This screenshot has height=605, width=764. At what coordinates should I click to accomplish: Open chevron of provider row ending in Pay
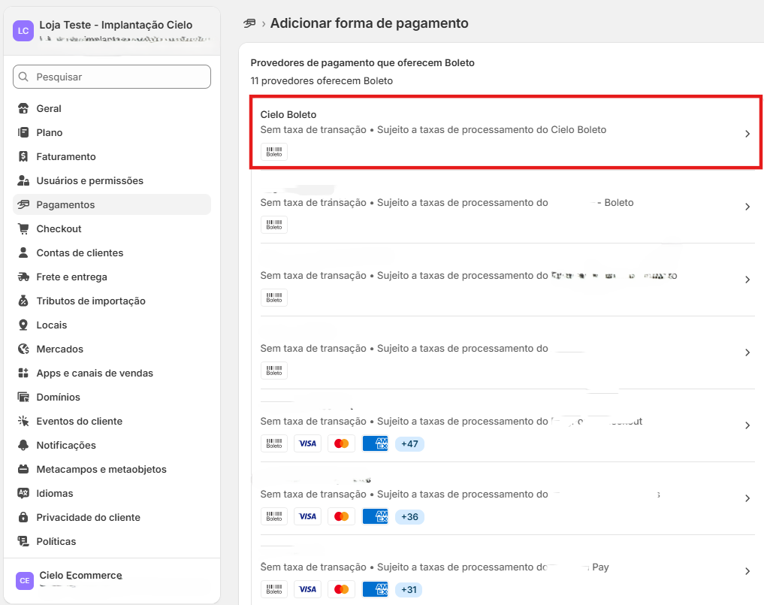pos(747,571)
